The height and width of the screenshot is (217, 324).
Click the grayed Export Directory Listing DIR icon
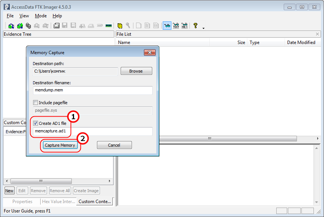pyautogui.click(x=156, y=26)
